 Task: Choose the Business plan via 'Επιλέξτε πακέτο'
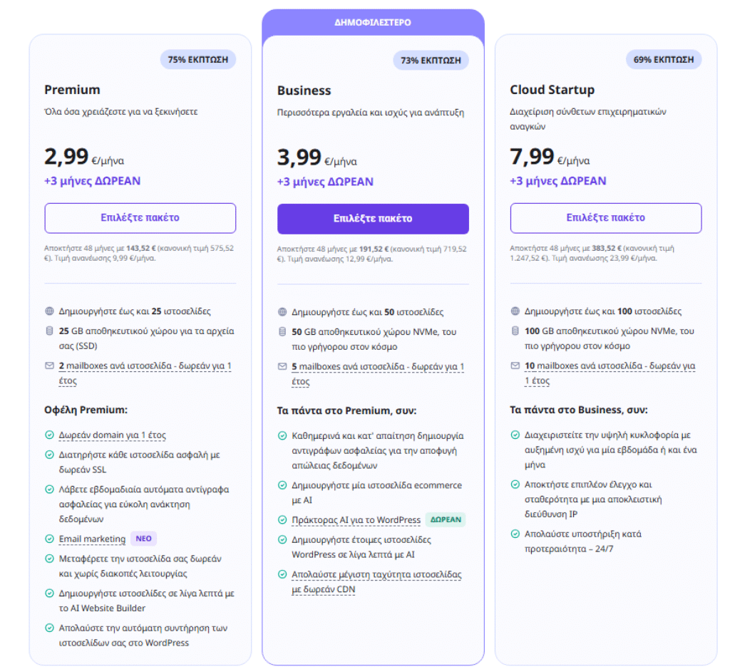pyautogui.click(x=373, y=219)
